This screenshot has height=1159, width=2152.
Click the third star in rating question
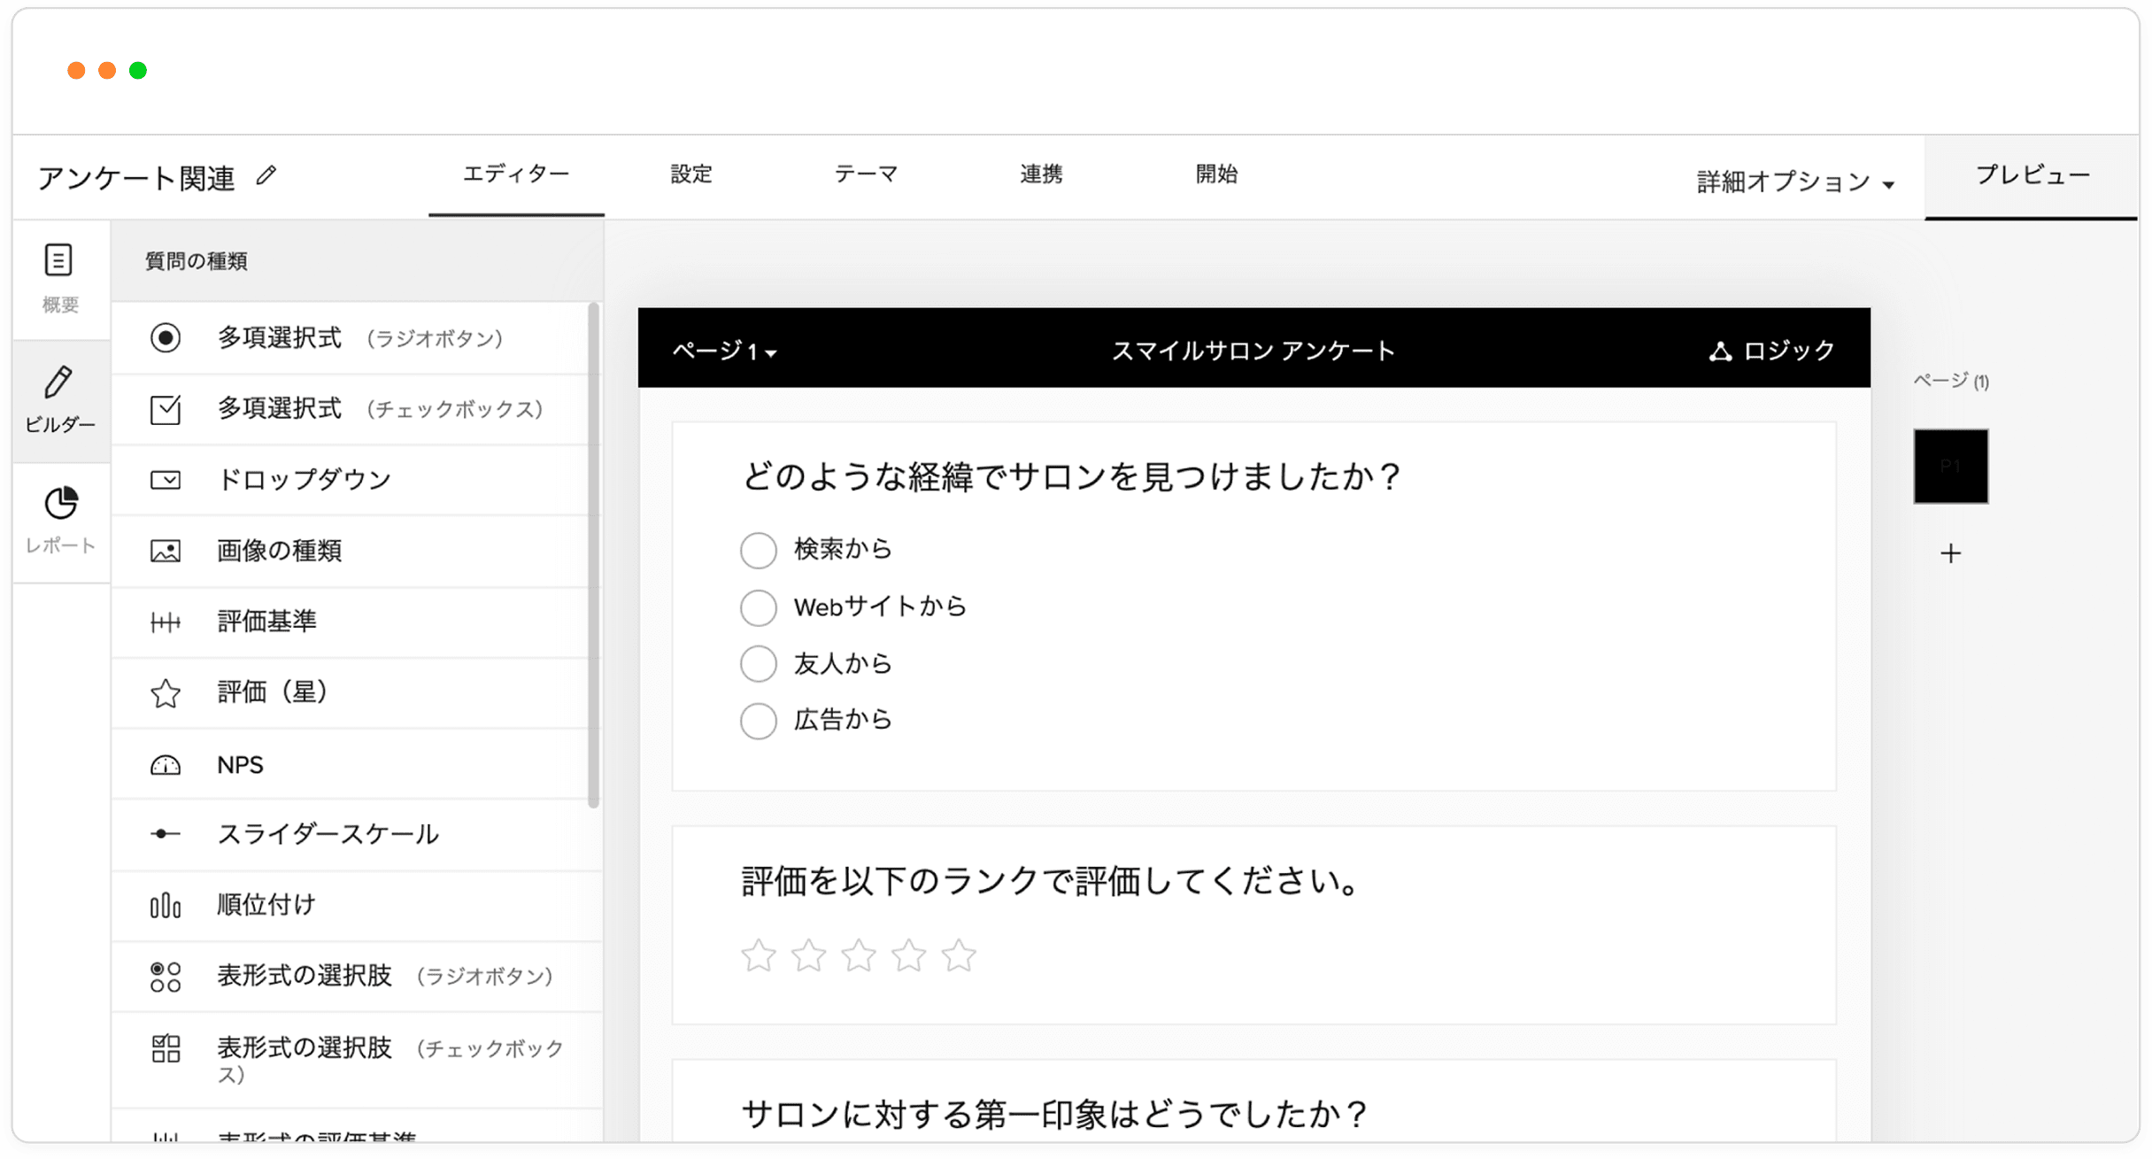coord(858,956)
